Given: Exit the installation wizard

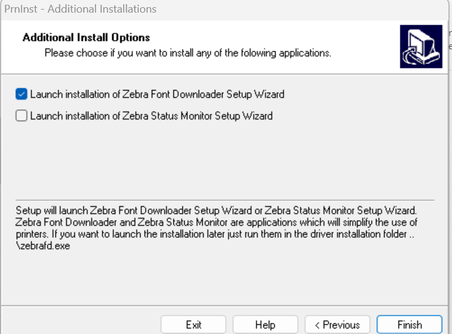Looking at the screenshot, I should click(193, 325).
